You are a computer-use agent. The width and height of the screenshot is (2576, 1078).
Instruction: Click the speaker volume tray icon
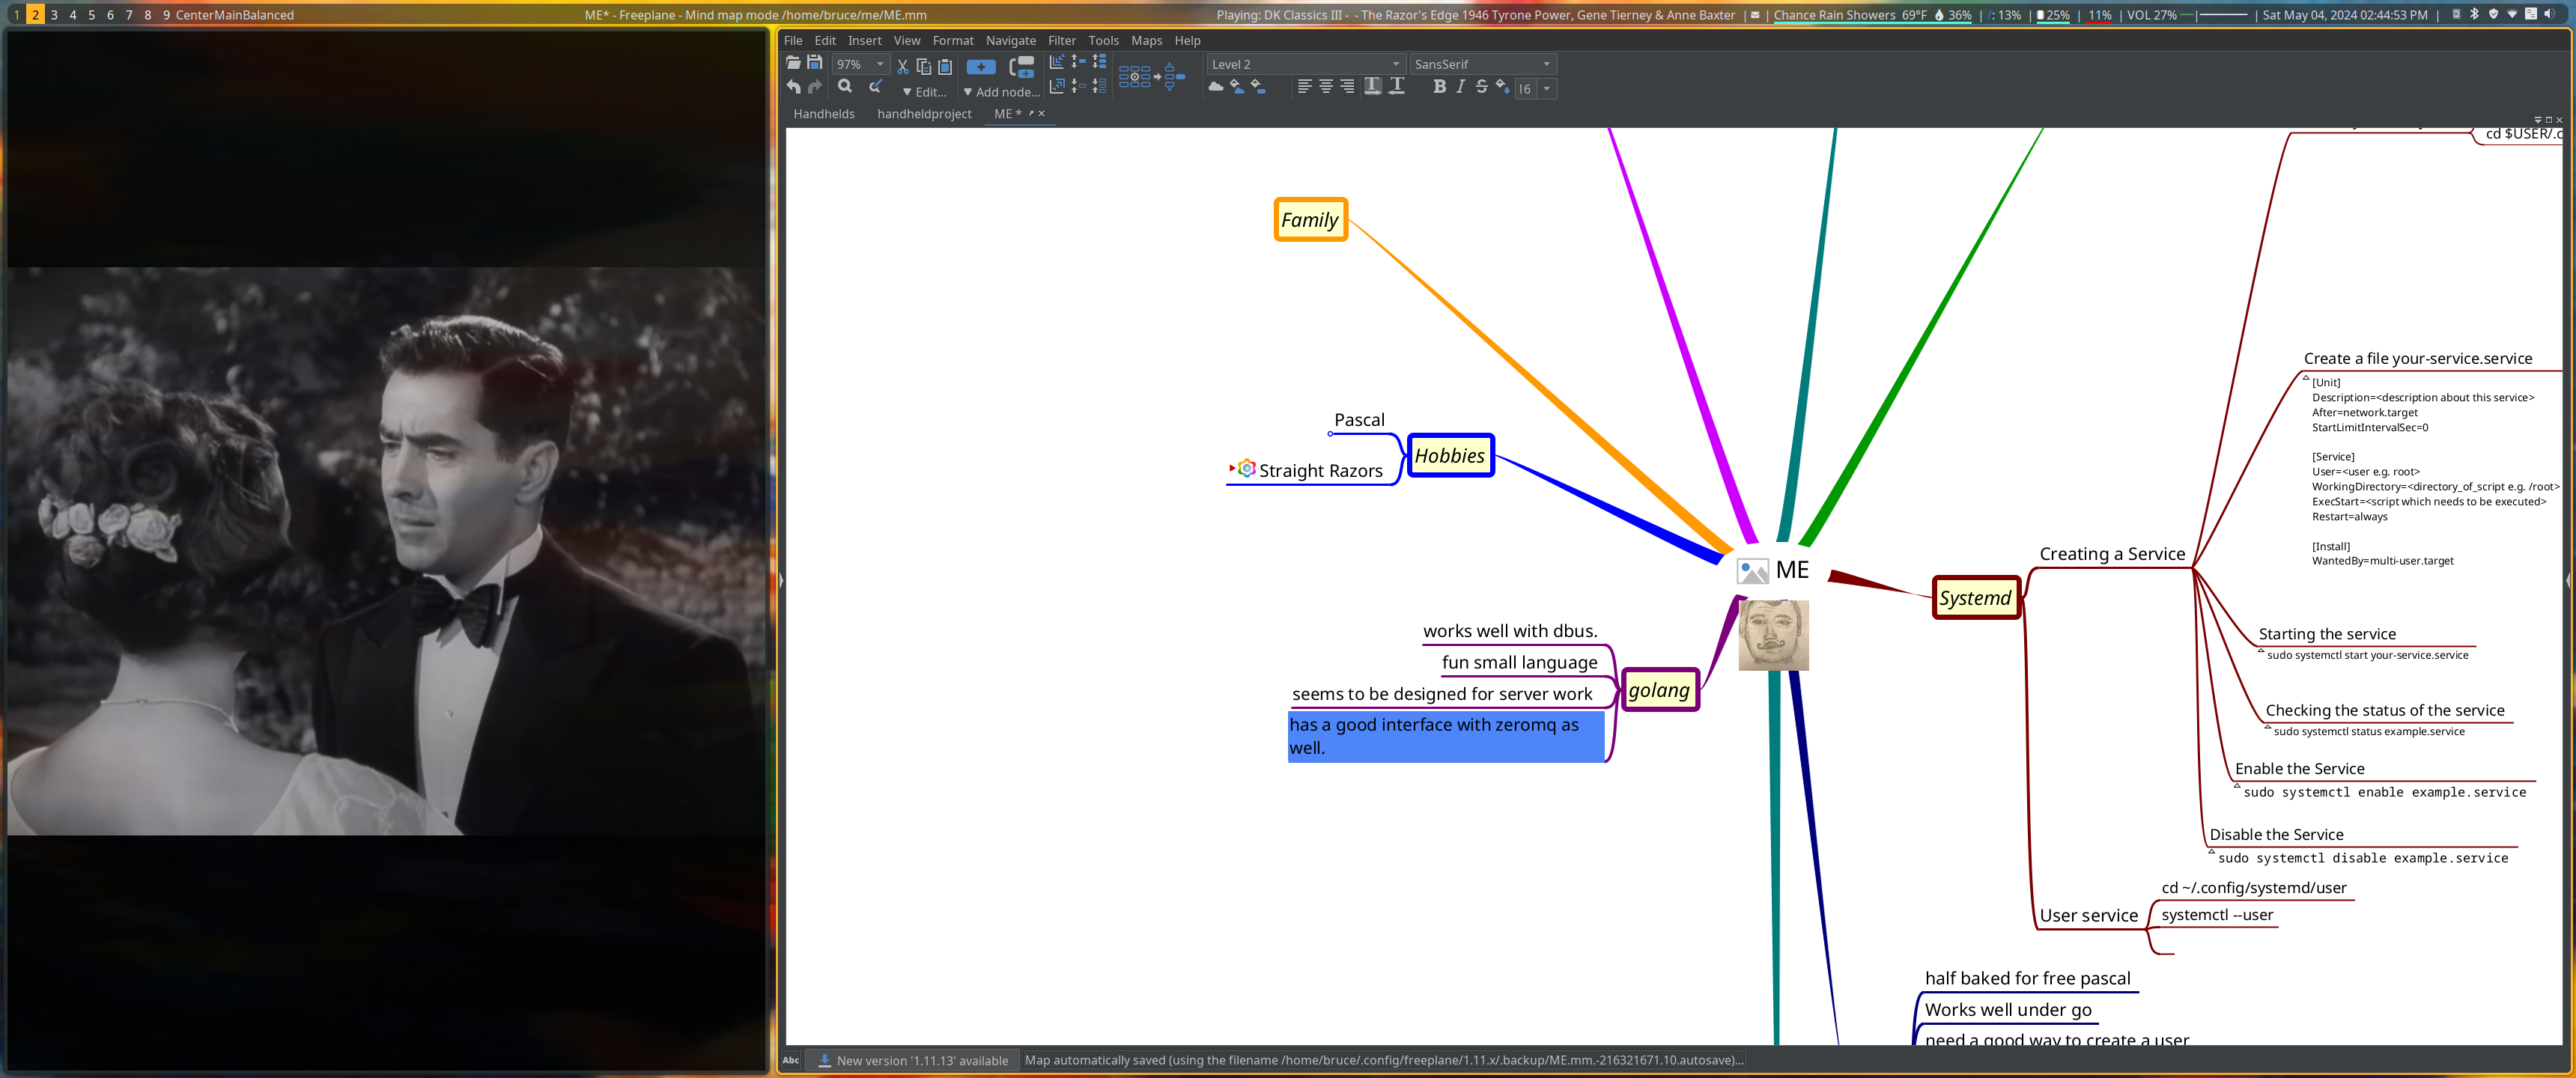[2549, 14]
